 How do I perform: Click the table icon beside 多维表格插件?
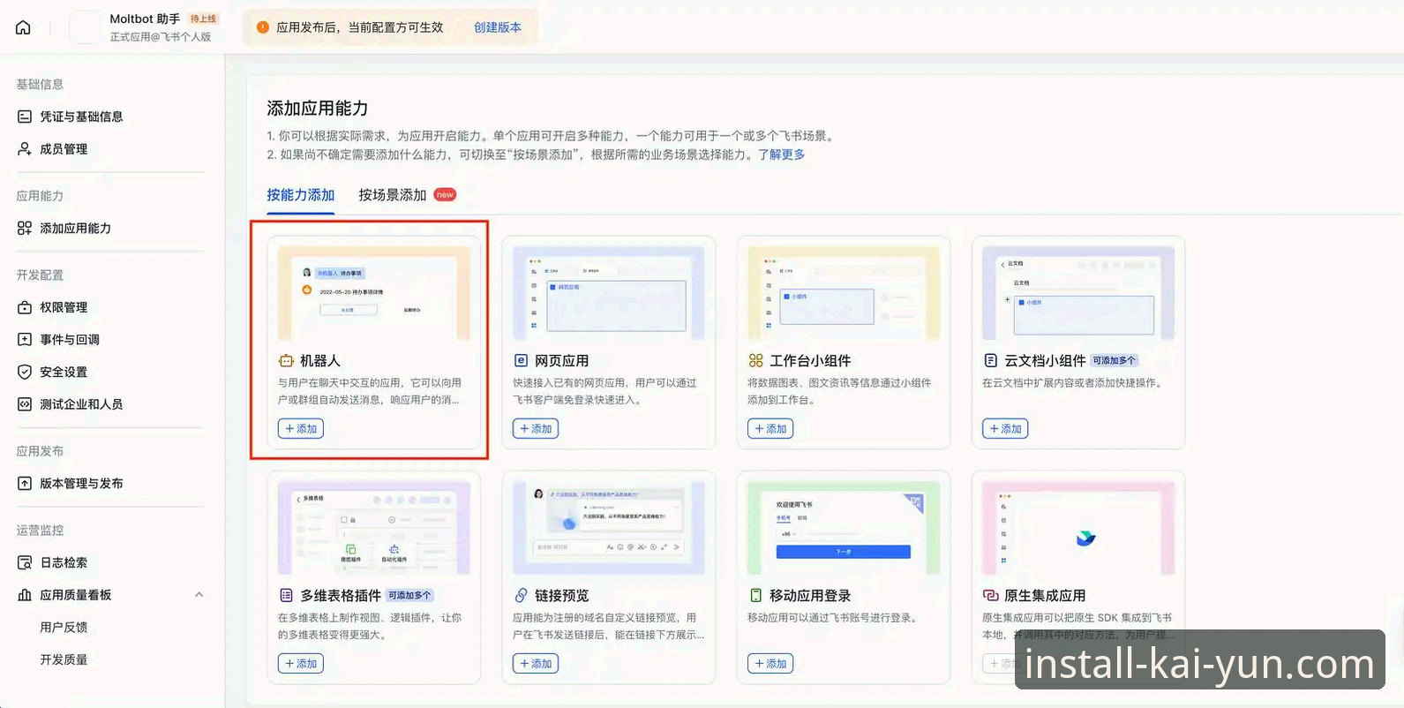point(286,595)
